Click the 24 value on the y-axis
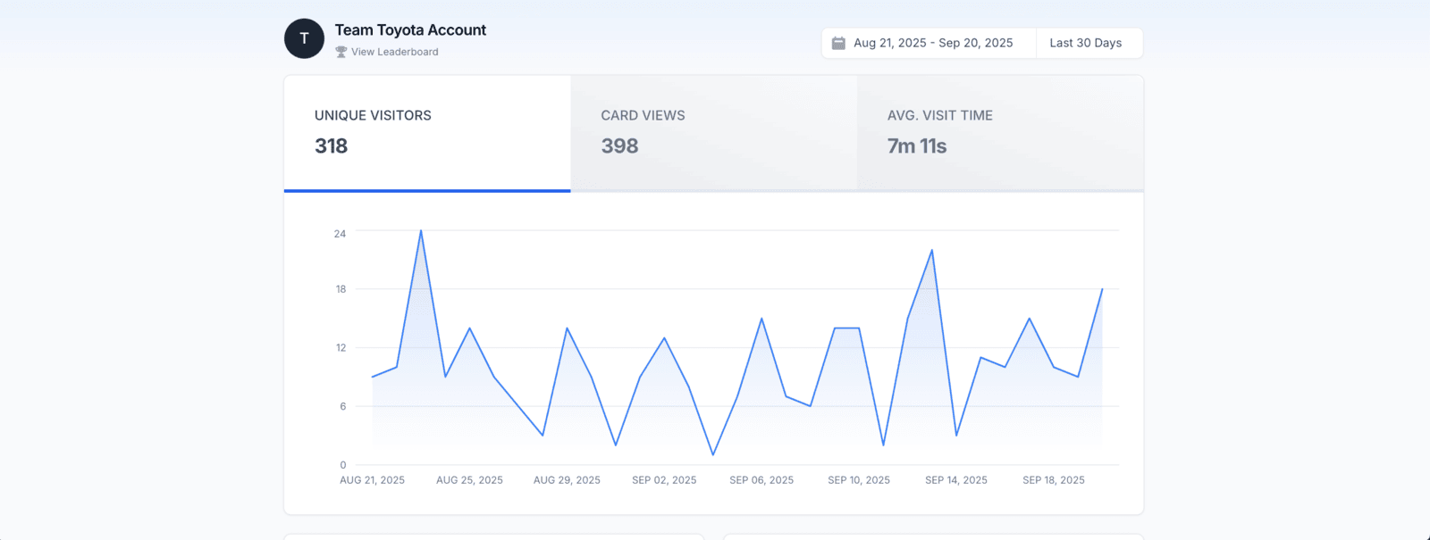 [340, 234]
